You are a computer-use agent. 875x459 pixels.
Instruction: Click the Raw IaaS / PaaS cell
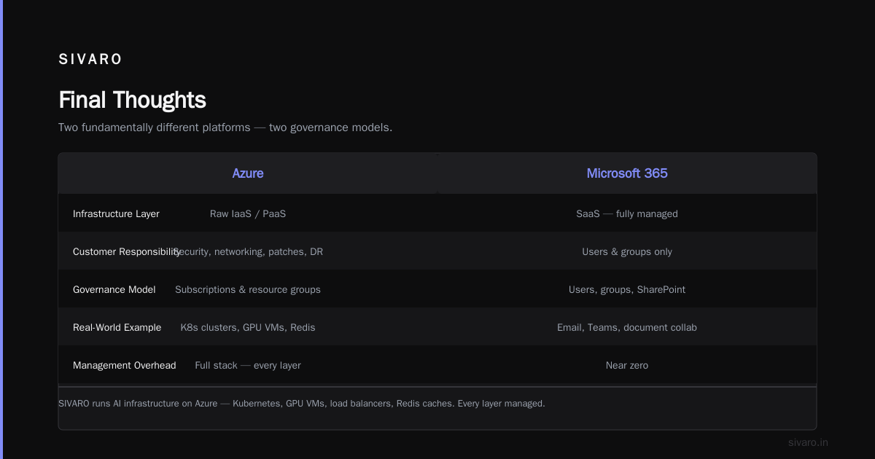[248, 213]
